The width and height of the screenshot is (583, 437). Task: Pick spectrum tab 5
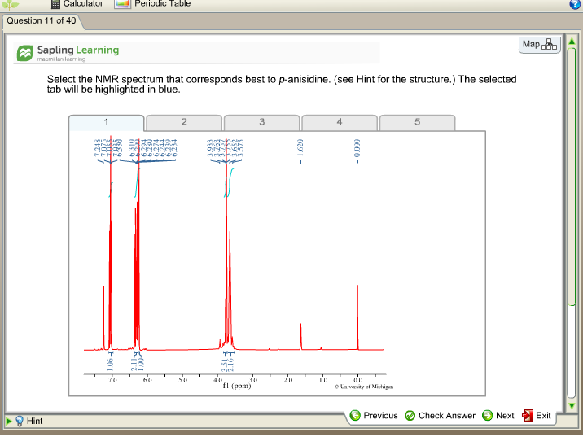point(417,123)
